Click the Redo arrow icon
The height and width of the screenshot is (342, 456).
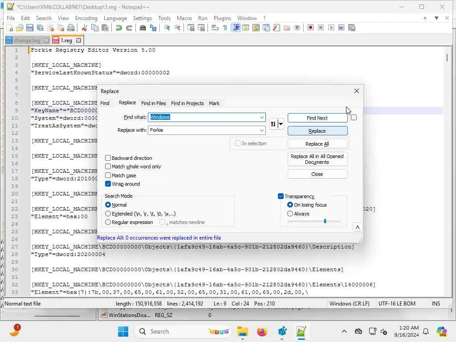click(129, 28)
